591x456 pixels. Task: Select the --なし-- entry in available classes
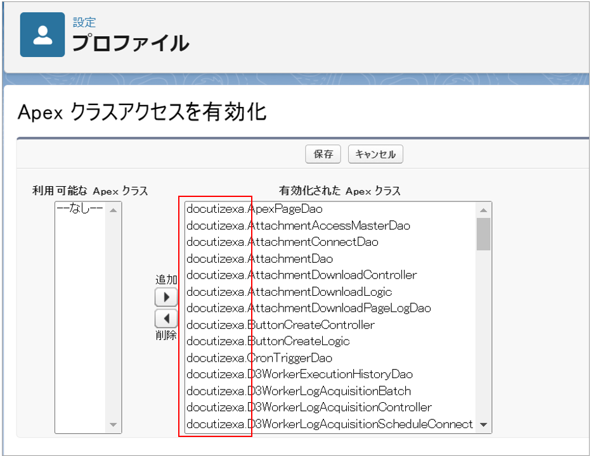79,209
